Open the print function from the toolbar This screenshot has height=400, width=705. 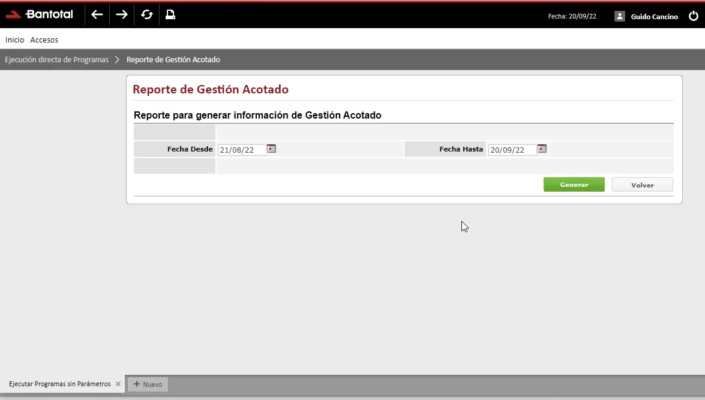click(x=170, y=14)
